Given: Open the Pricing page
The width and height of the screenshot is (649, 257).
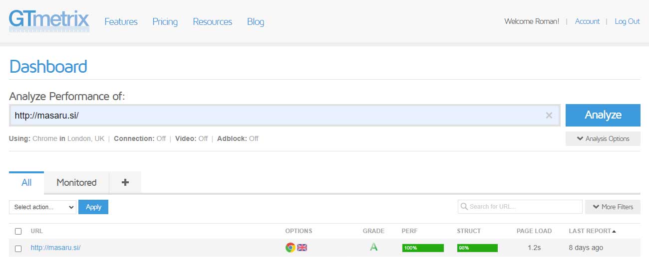Looking at the screenshot, I should 165,21.
